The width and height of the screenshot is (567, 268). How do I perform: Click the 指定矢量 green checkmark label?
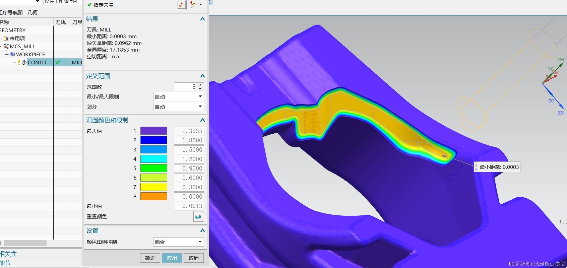coord(100,5)
